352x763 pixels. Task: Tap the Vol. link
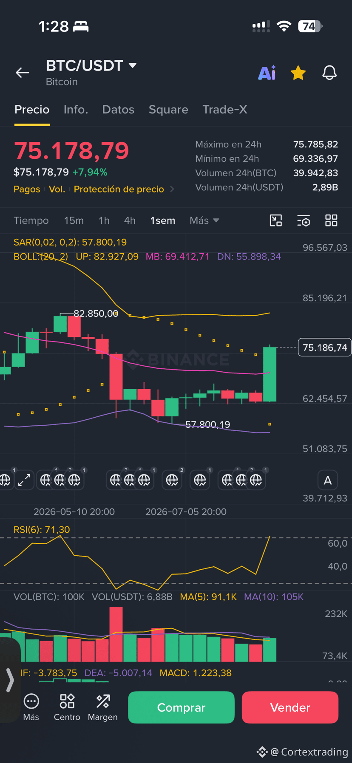[x=57, y=189]
